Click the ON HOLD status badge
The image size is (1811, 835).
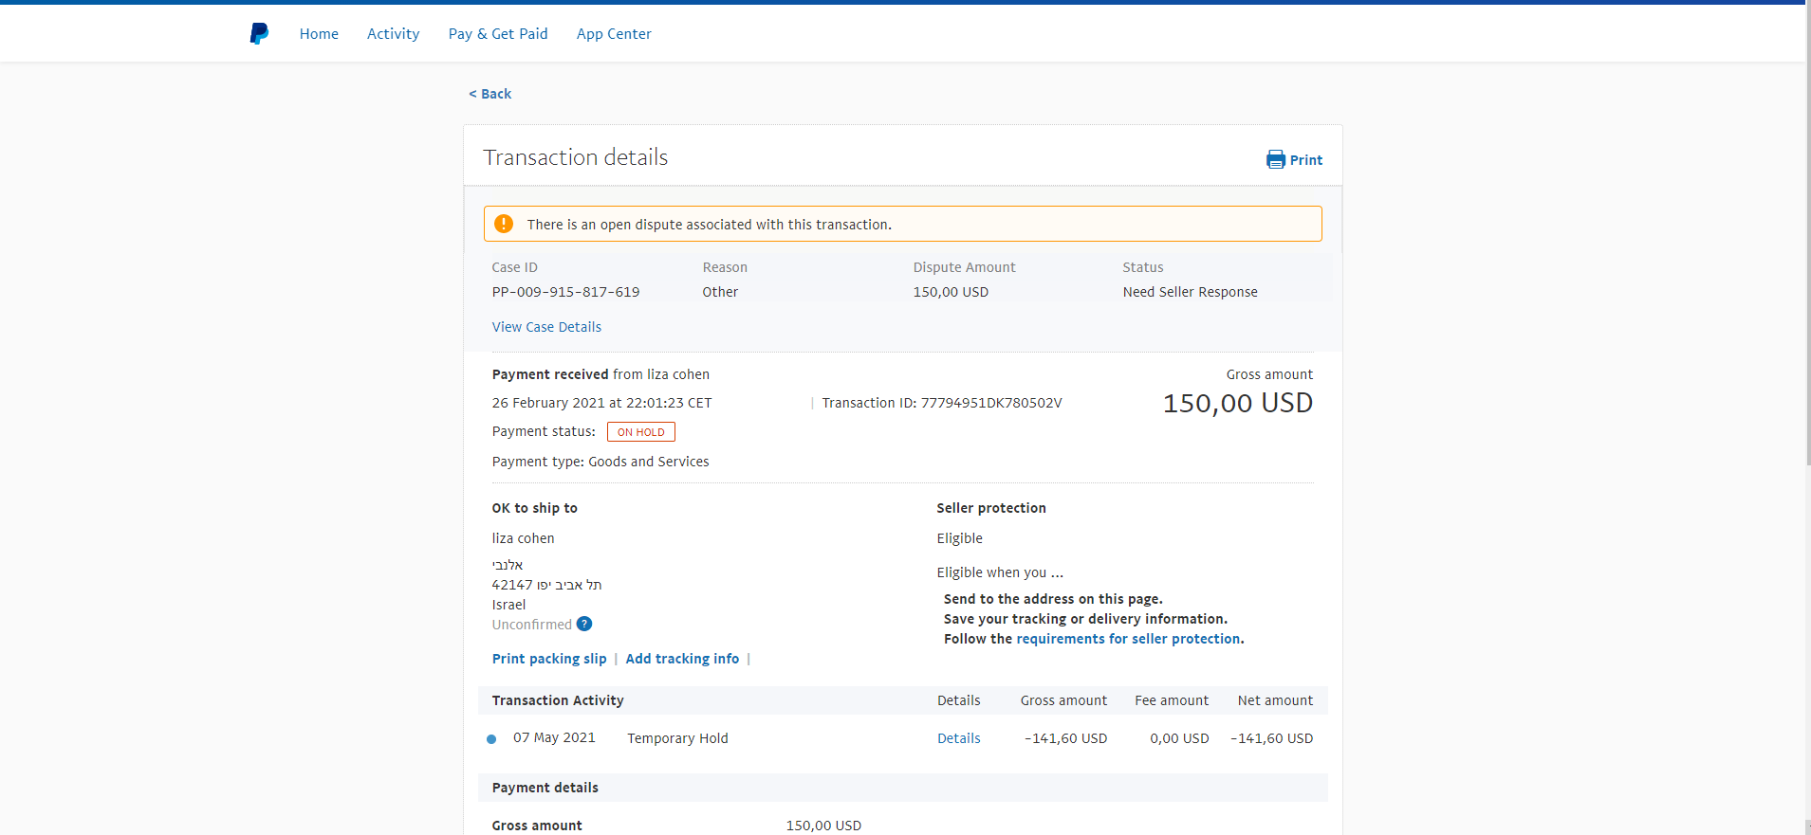(x=641, y=432)
